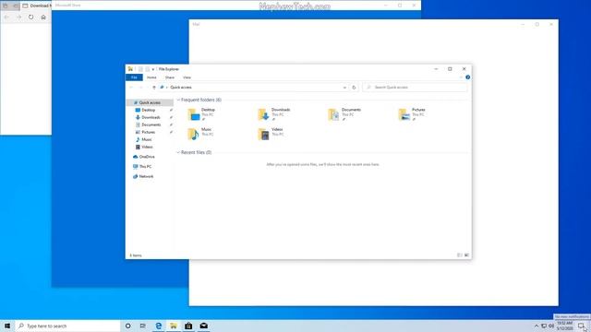Click the network icon in the system tray

coord(544,326)
